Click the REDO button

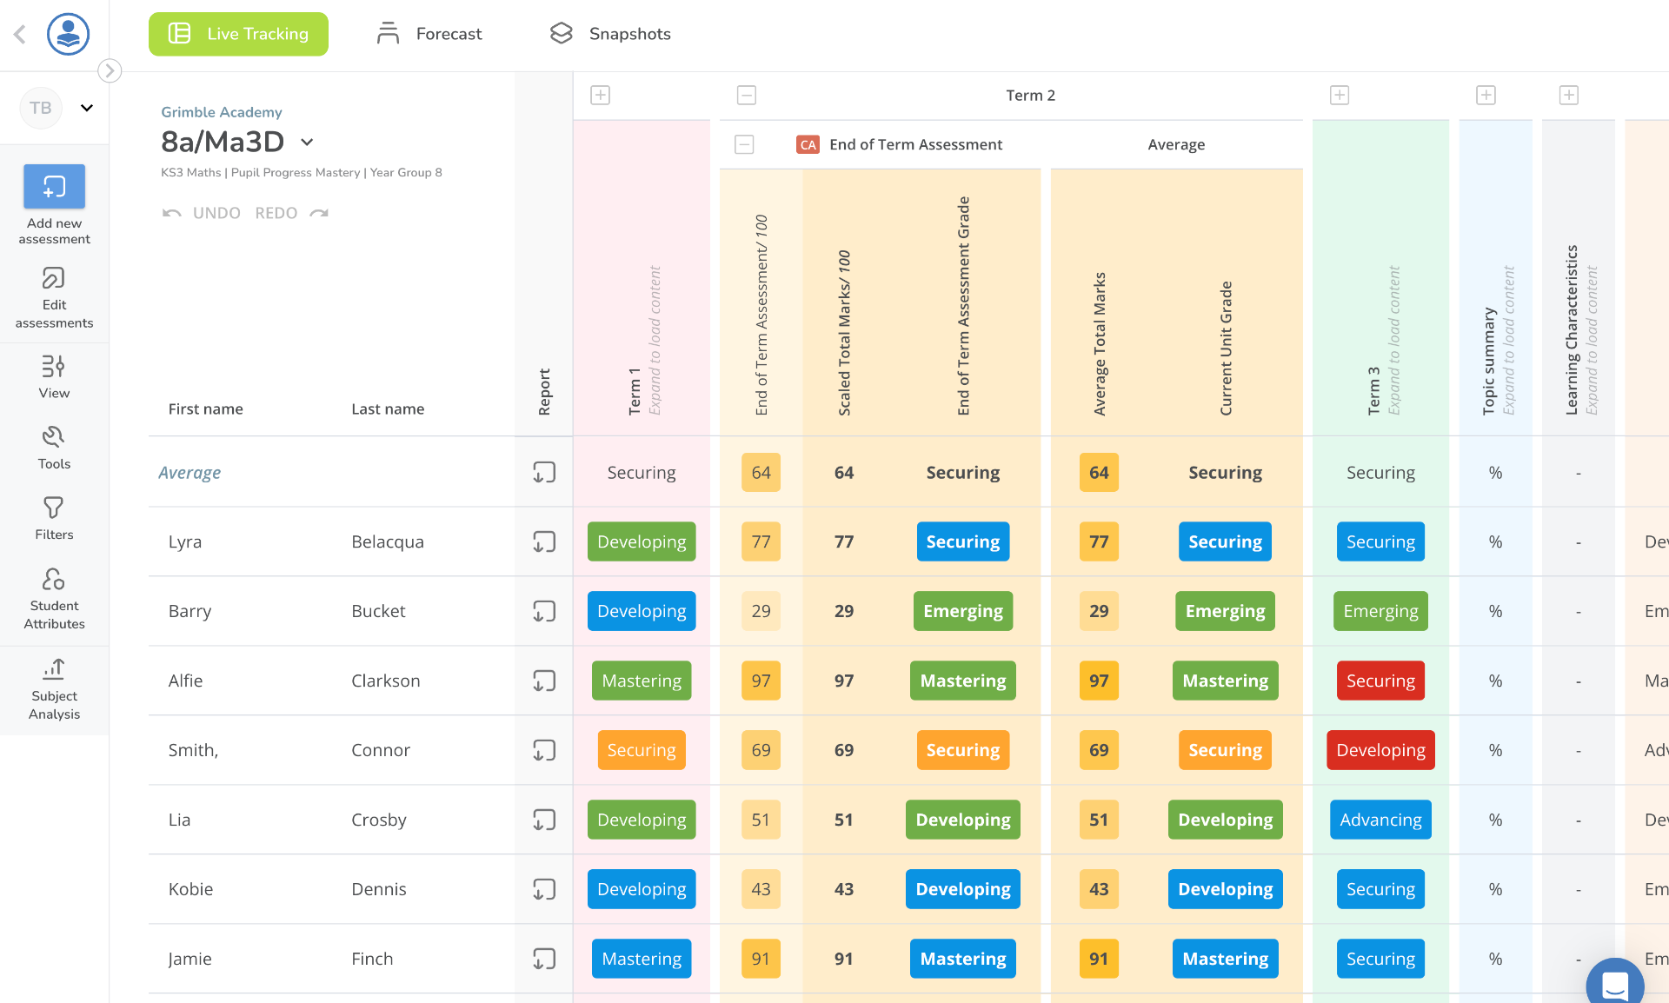point(276,213)
